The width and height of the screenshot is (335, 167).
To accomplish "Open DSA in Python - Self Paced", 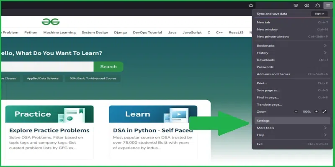I will (x=153, y=130).
